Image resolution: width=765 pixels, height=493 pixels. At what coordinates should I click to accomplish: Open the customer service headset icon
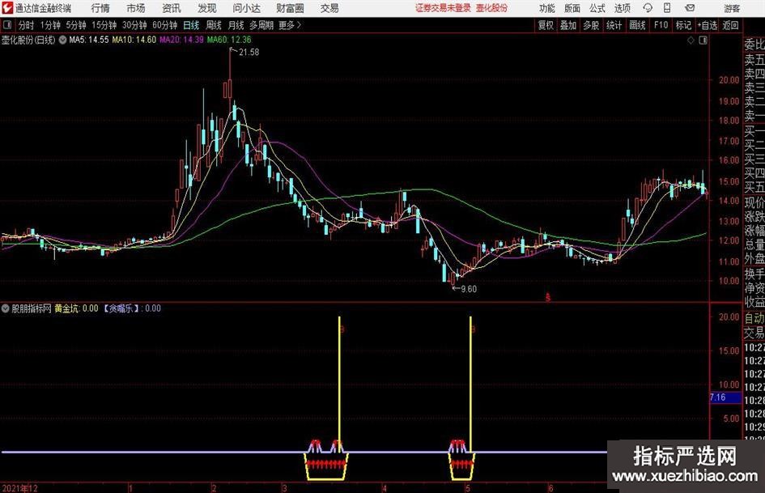pyautogui.click(x=648, y=8)
